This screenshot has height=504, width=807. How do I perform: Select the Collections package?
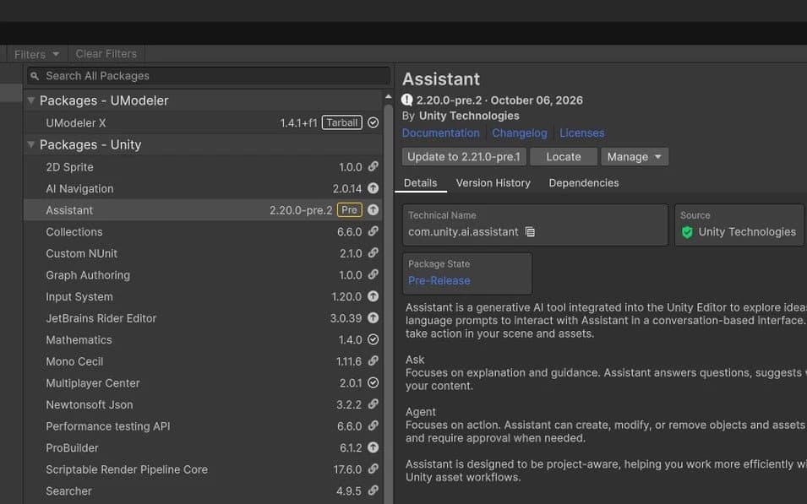click(204, 231)
